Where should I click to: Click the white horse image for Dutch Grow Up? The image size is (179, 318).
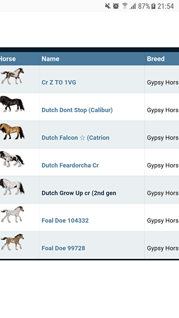point(12,186)
